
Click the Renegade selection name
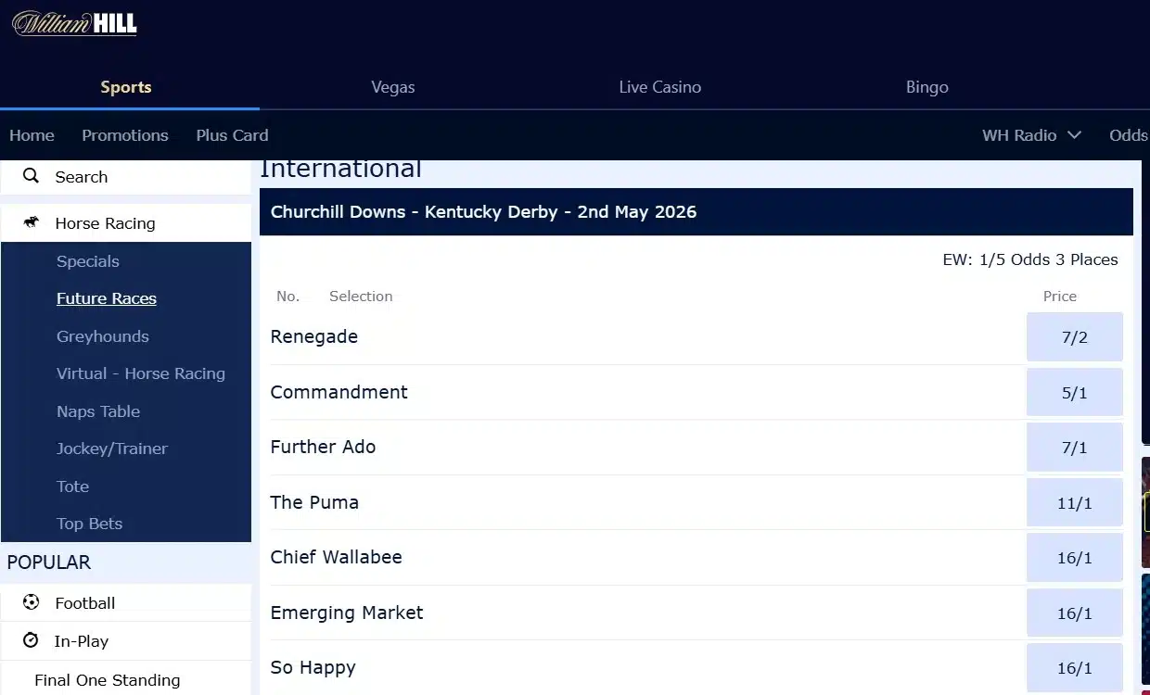coord(314,336)
